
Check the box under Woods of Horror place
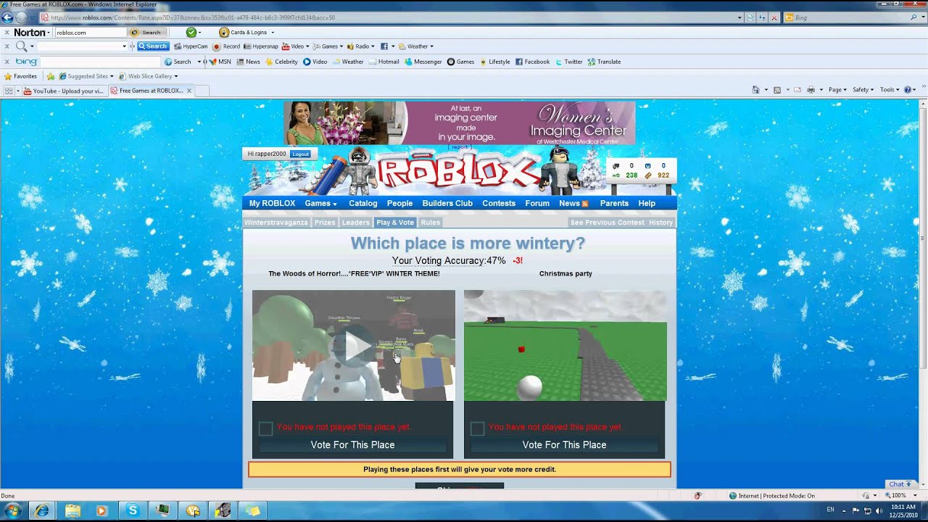pyautogui.click(x=265, y=428)
